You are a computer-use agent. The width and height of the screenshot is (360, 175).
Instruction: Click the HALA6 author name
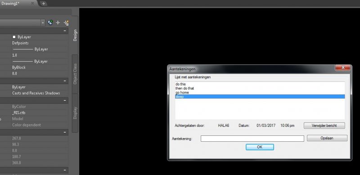point(223,126)
